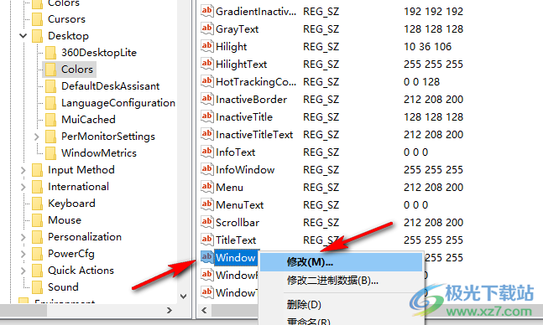The image size is (543, 325).
Task: Select the InfoWindow value name
Action: [245, 170]
